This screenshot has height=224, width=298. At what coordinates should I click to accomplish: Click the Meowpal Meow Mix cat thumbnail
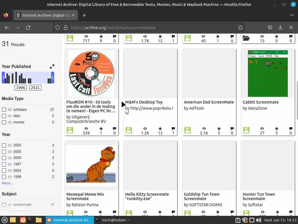point(91,166)
